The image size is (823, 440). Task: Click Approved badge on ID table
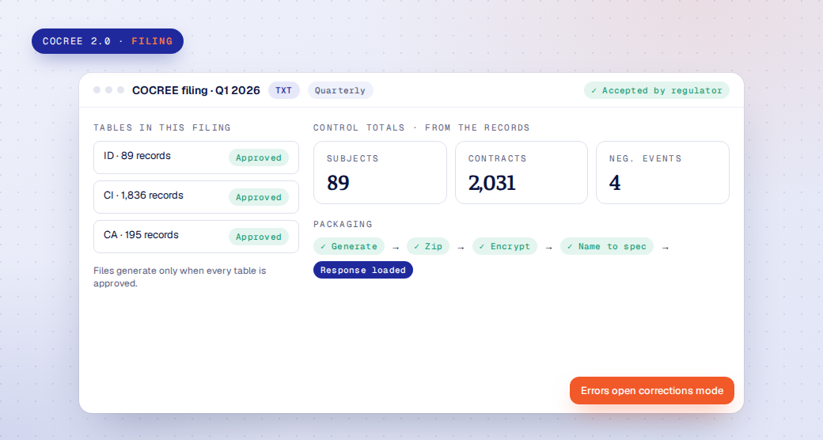(x=259, y=157)
